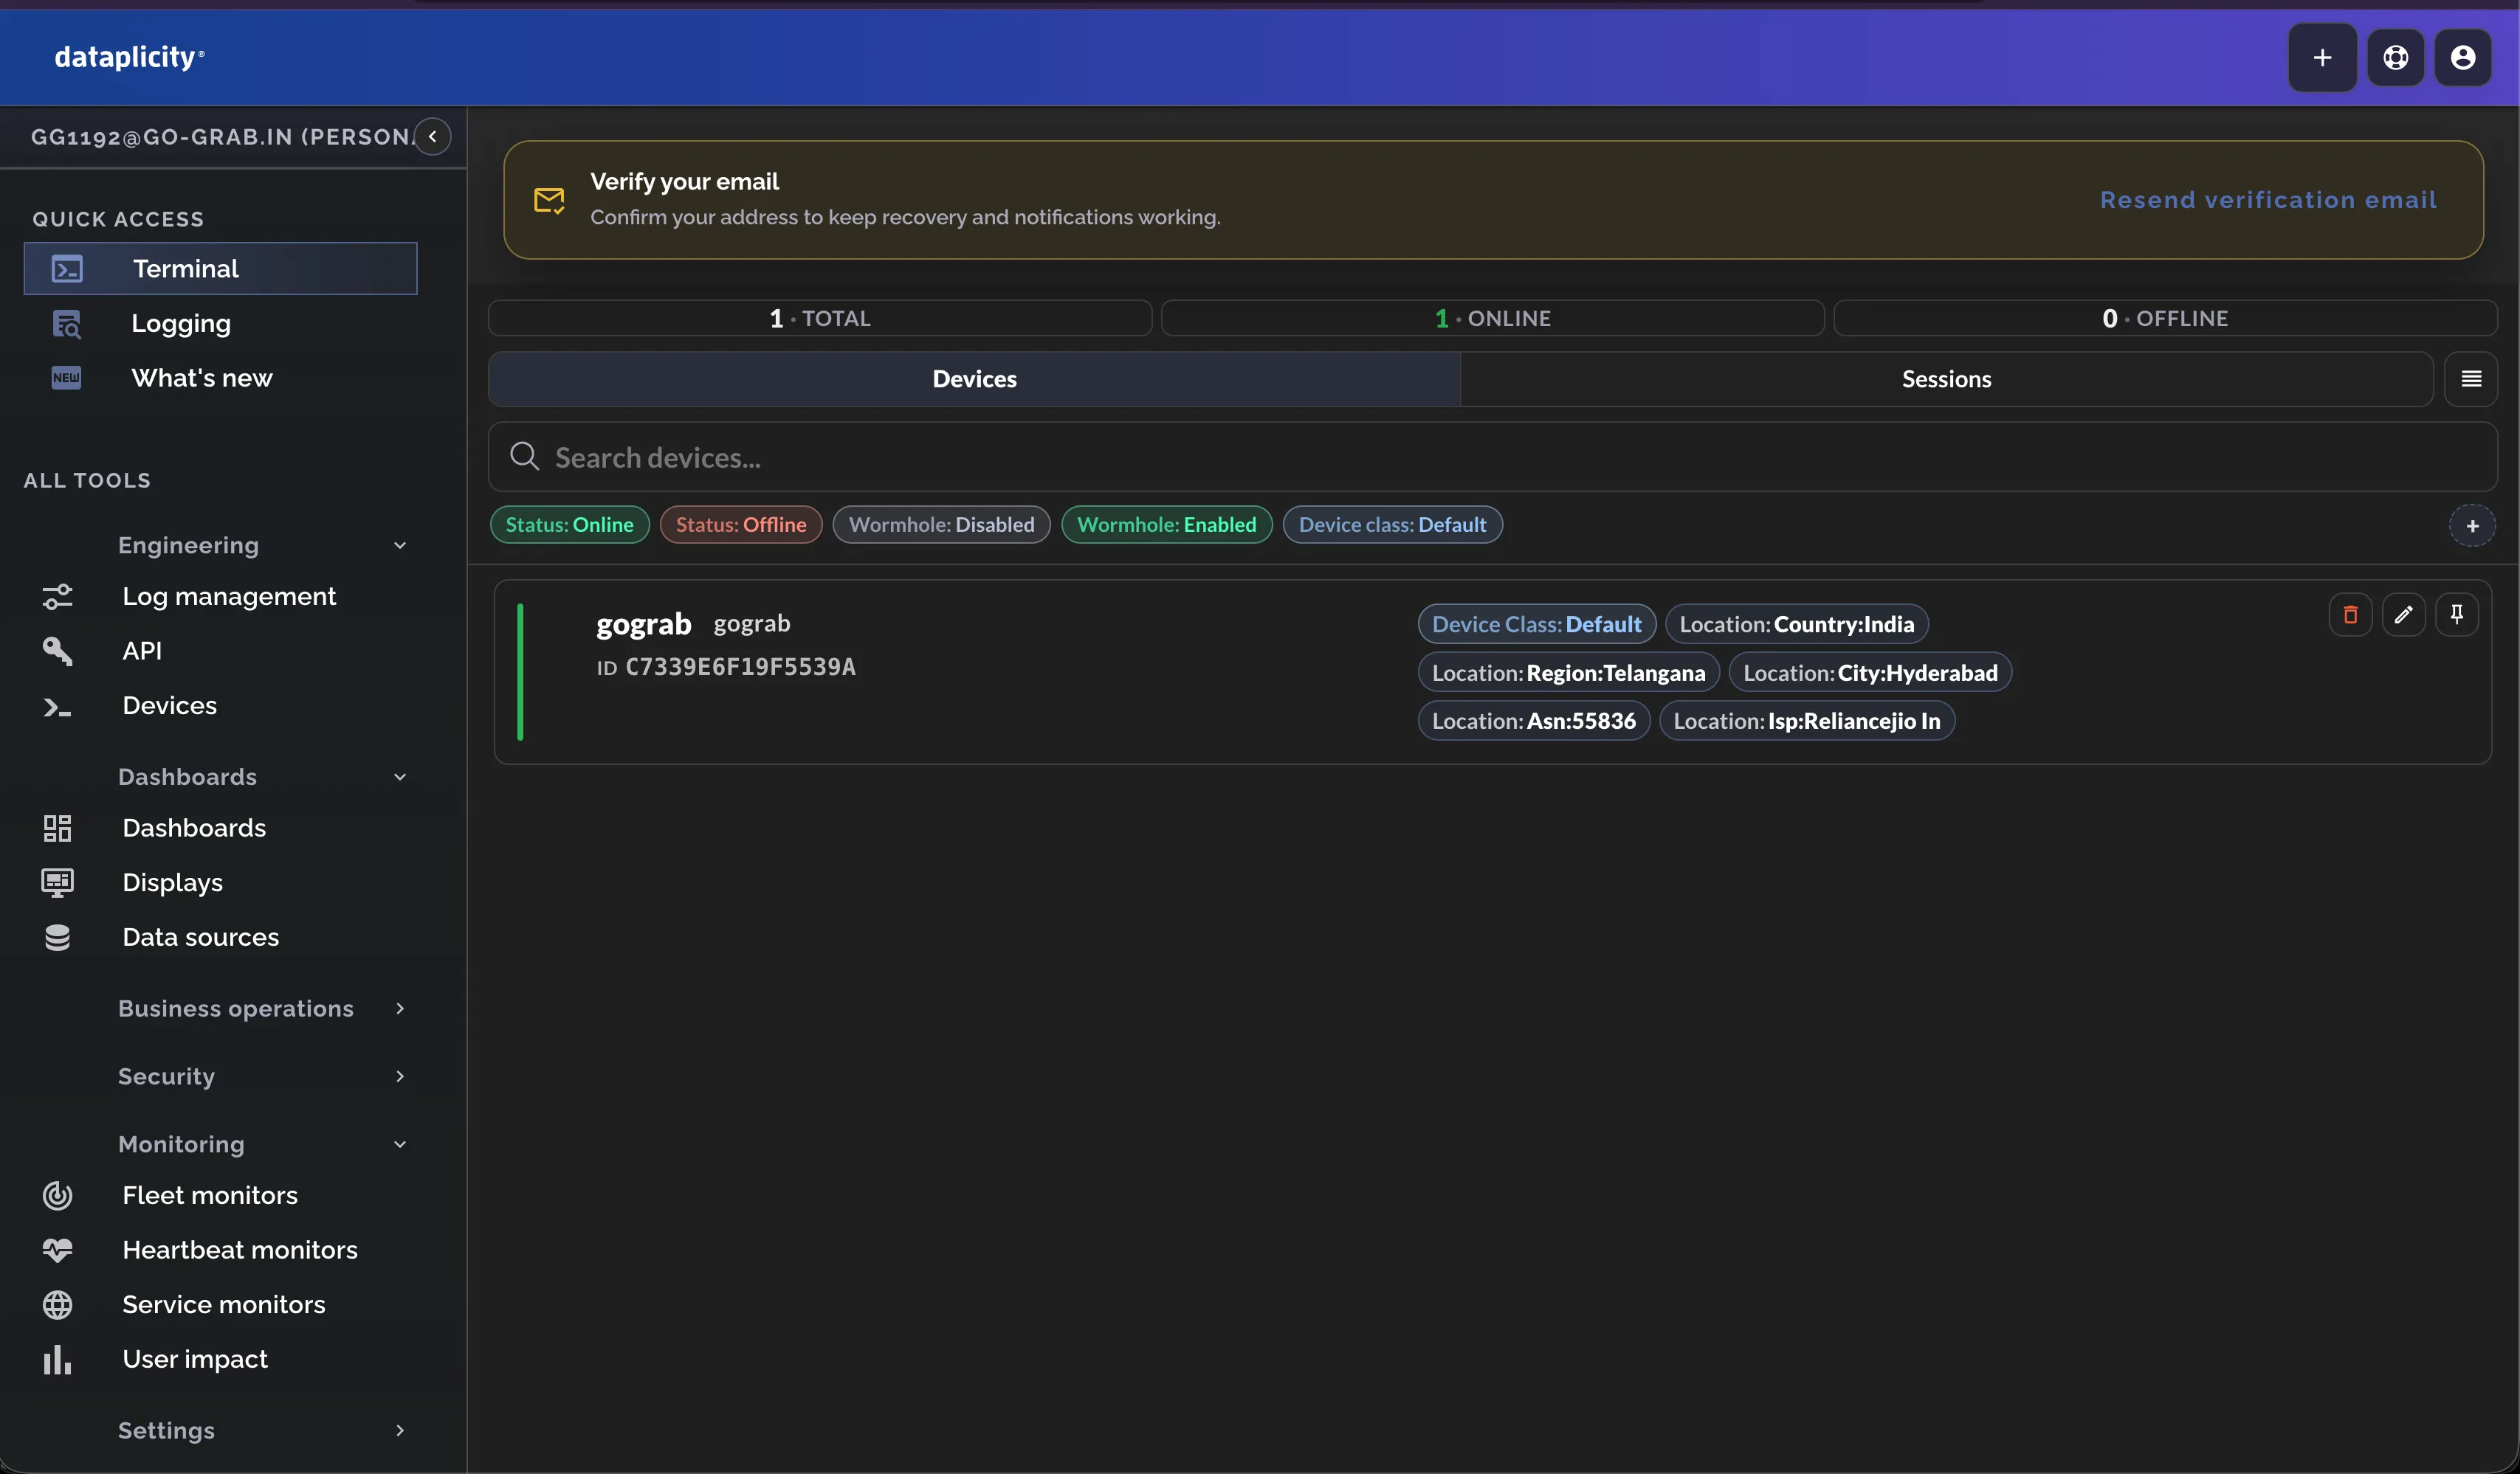This screenshot has height=1474, width=2520.
Task: Toggle the Wormhole: Enabled filter
Action: (1166, 525)
